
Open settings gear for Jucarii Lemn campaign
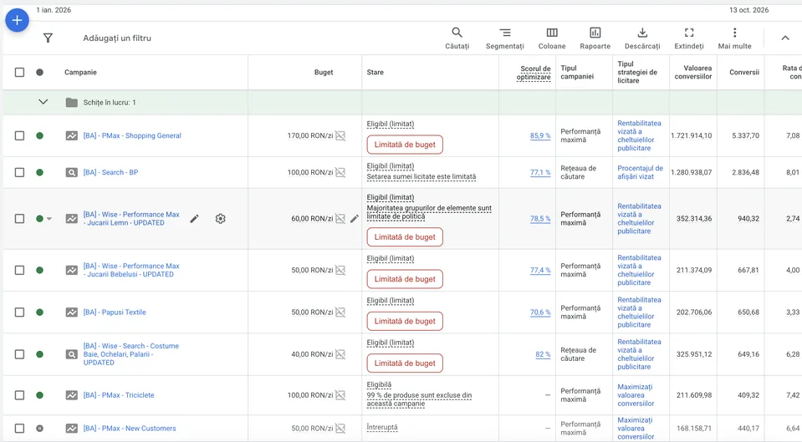coord(221,219)
